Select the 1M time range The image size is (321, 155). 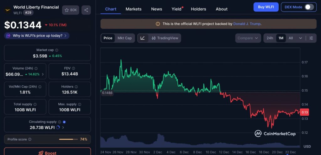pos(281,38)
